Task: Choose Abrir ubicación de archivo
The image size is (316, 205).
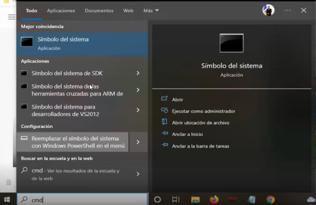Action: tap(200, 123)
